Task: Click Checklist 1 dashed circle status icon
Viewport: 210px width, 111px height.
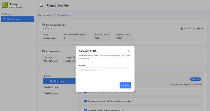Action: (x=47, y=81)
